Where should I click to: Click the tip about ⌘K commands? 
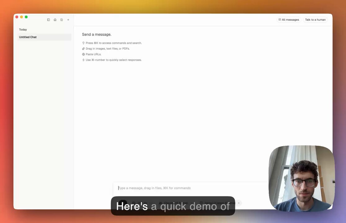tap(114, 43)
